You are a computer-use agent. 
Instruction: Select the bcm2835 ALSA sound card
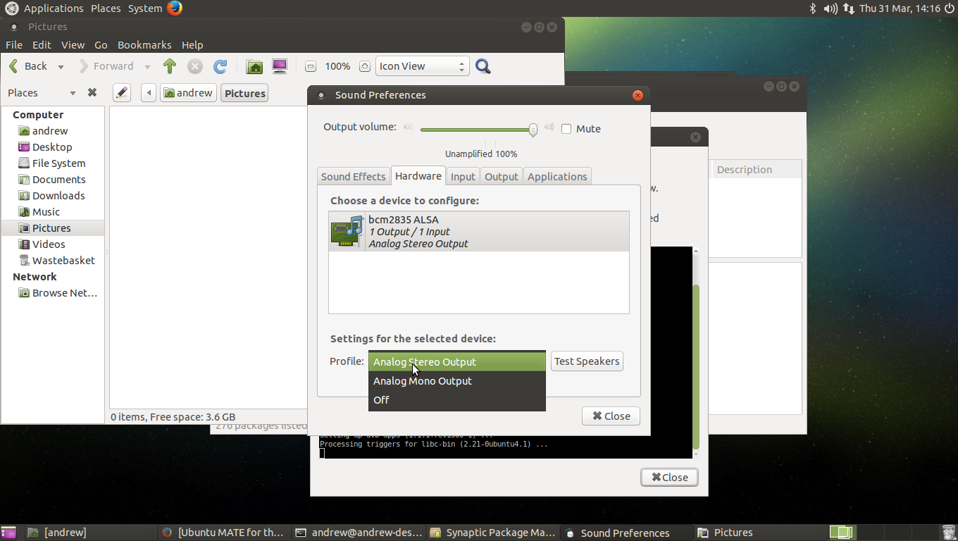[479, 232]
